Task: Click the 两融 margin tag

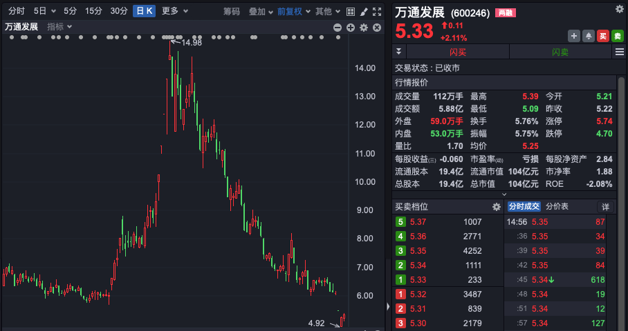Action: (506, 13)
